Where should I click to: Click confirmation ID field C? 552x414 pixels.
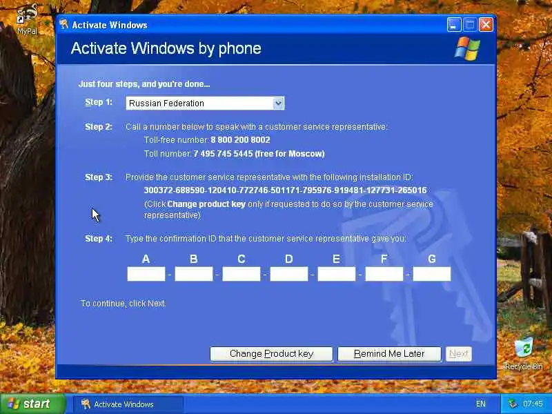tap(241, 274)
